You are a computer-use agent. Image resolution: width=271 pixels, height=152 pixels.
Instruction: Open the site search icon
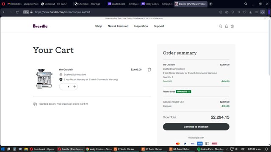(220, 26)
